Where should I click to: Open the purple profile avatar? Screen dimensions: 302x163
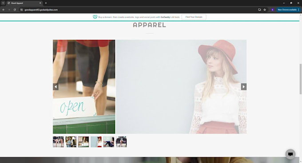(272, 10)
